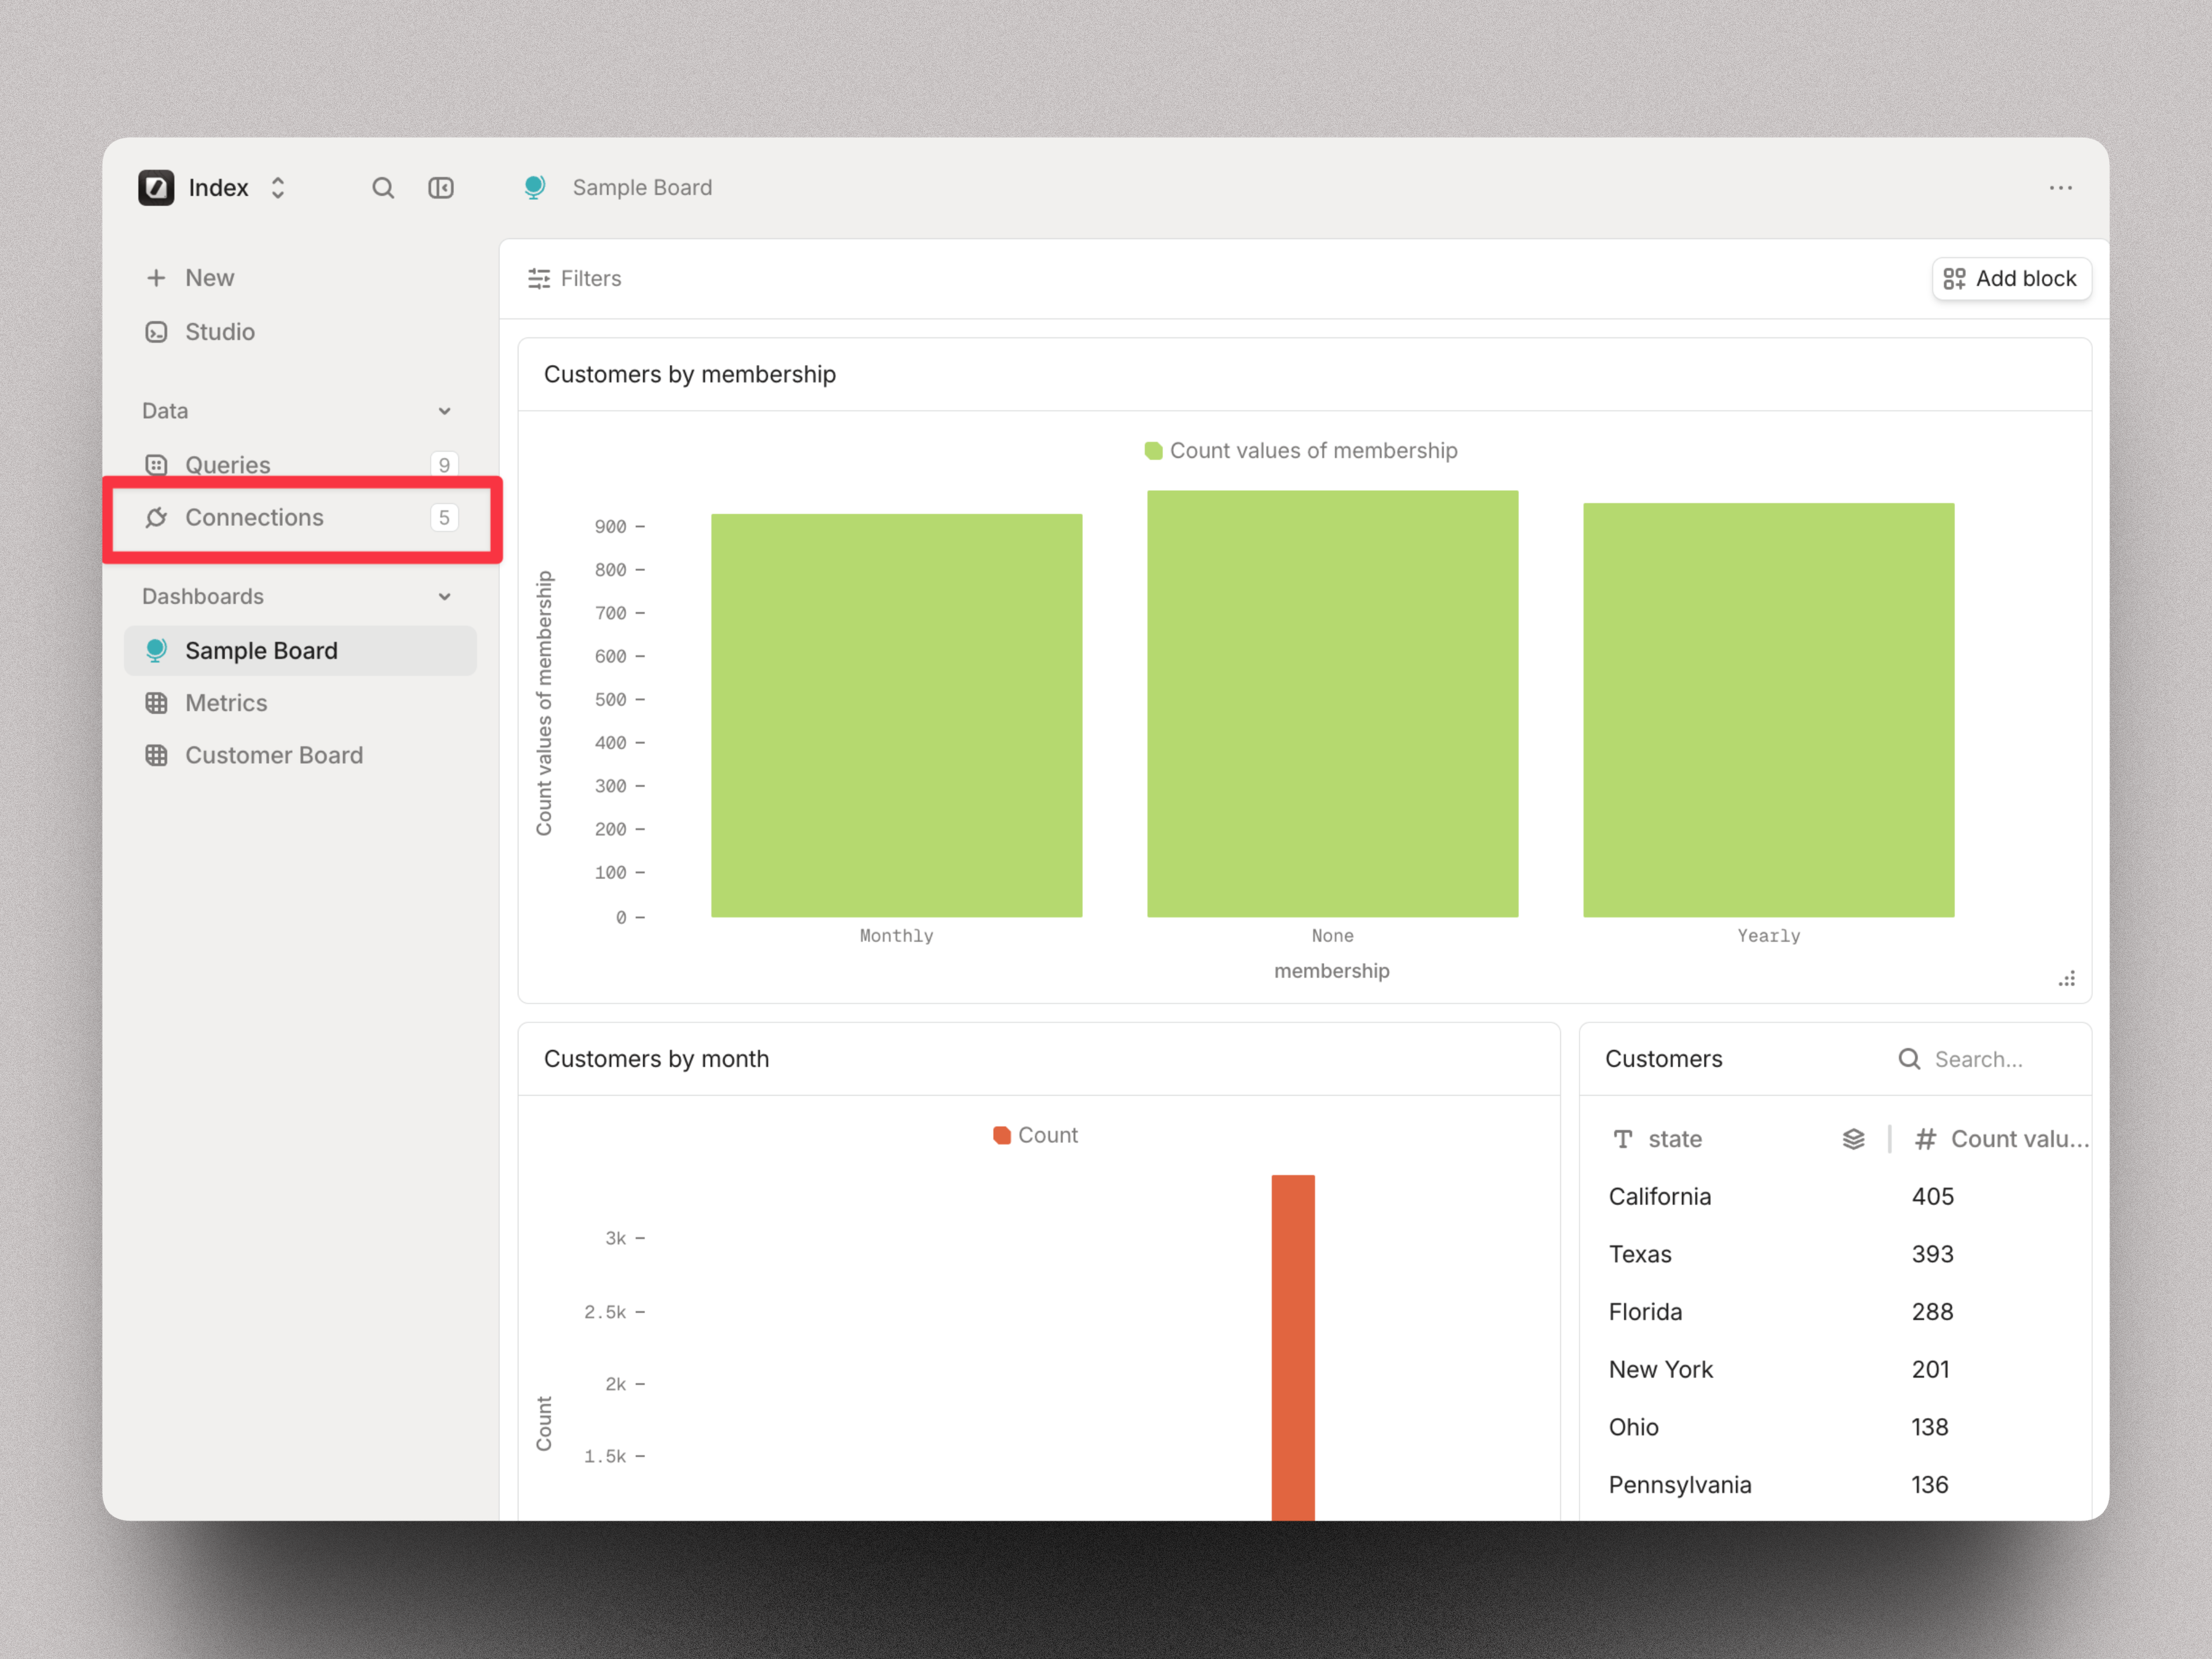
Task: Click the search magnifier icon in header
Action: click(x=382, y=188)
